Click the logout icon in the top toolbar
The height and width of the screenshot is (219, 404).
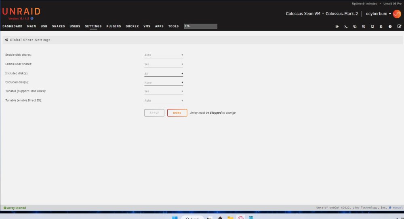pyautogui.click(x=337, y=27)
